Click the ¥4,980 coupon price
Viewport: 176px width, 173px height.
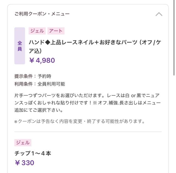pyautogui.click(x=42, y=60)
